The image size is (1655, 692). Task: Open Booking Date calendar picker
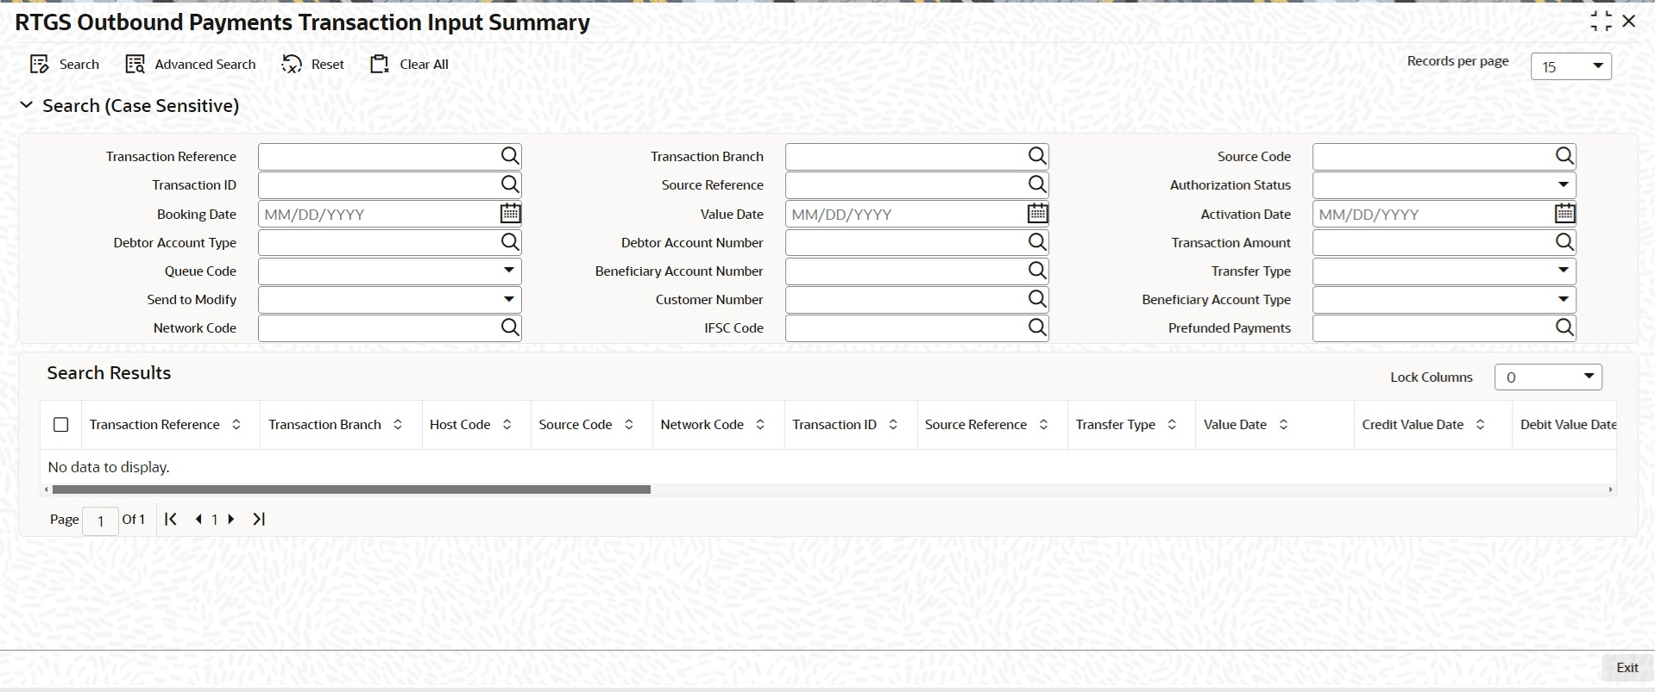[x=510, y=213]
